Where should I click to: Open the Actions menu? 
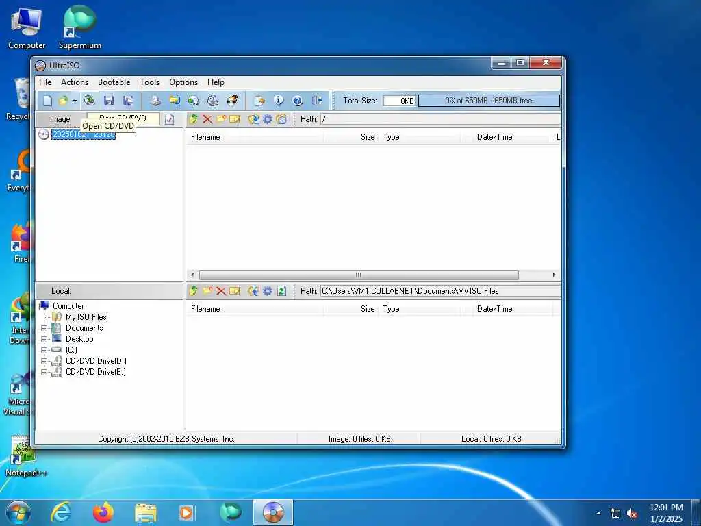[75, 82]
